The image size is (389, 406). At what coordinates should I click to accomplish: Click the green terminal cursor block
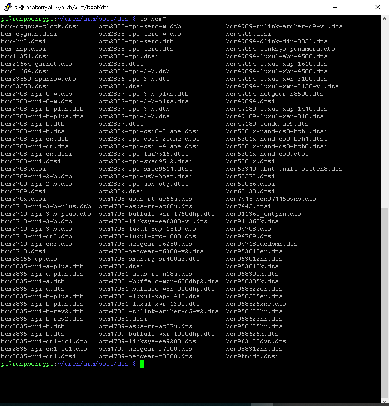click(x=142, y=364)
